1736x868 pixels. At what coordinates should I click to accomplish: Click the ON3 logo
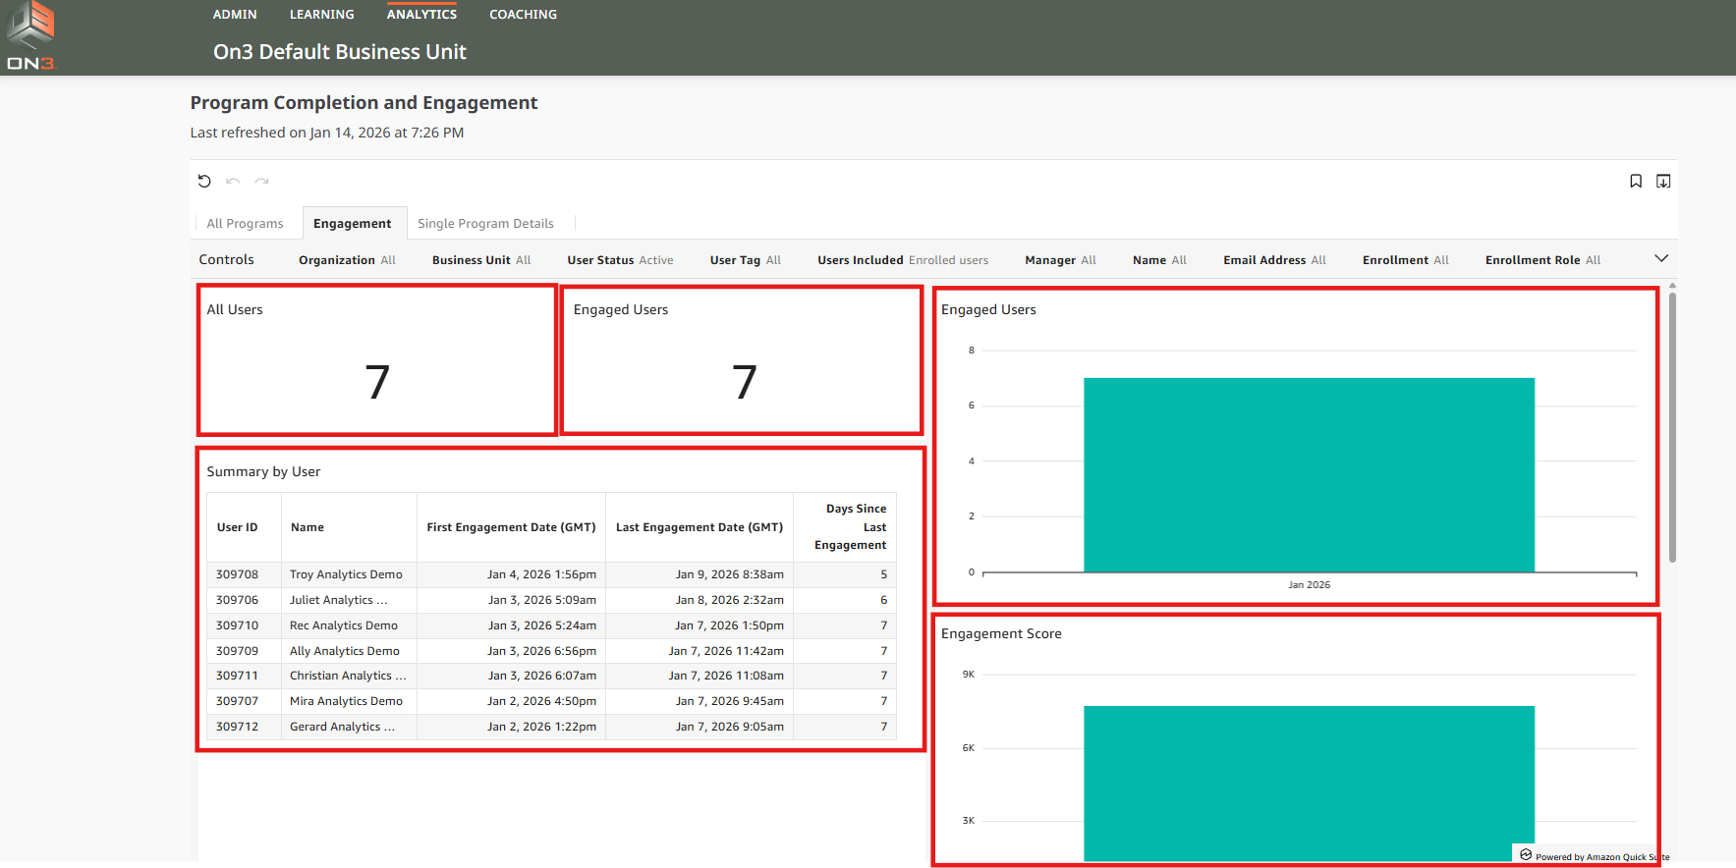(x=30, y=36)
